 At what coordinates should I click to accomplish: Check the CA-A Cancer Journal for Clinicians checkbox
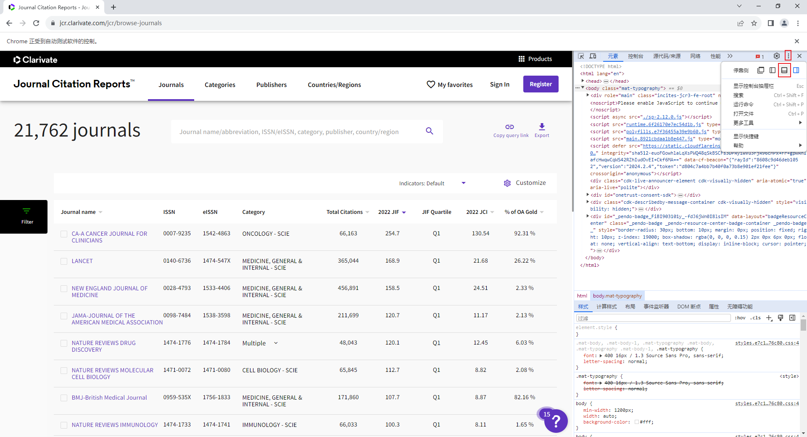(x=64, y=234)
